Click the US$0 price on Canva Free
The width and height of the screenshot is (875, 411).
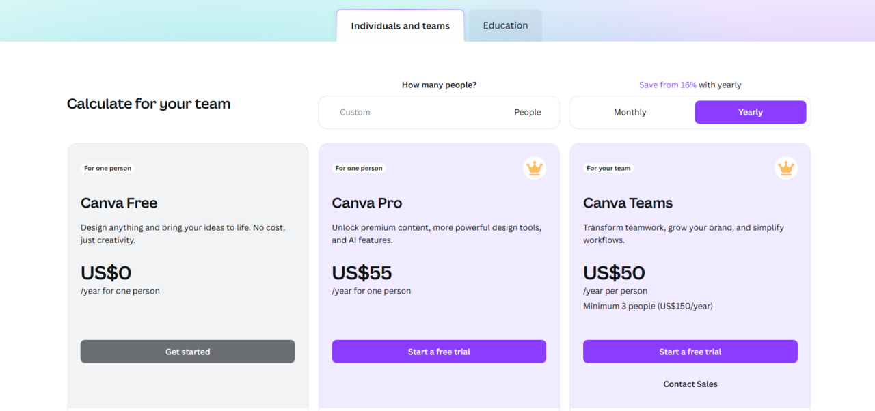tap(105, 272)
